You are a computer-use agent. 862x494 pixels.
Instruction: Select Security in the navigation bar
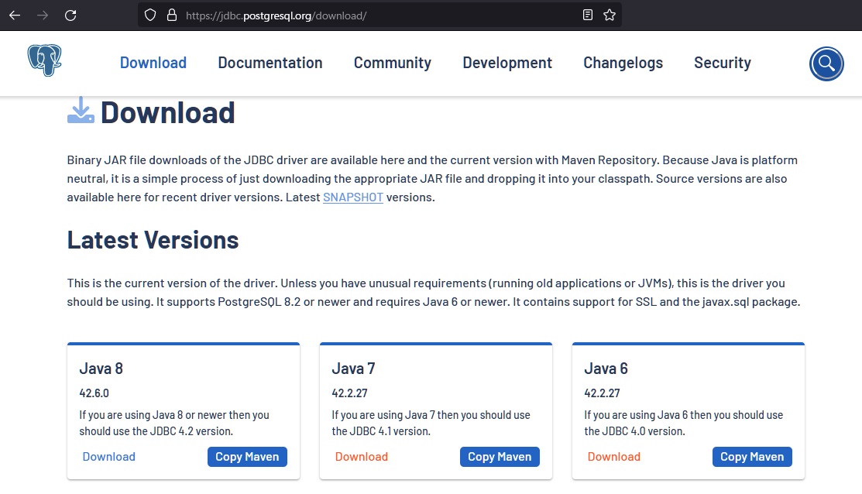[722, 63]
